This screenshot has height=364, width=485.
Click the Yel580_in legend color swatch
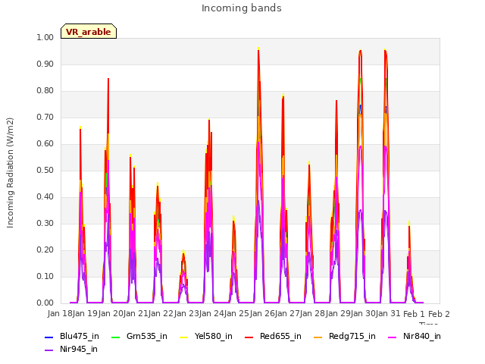coord(183,337)
